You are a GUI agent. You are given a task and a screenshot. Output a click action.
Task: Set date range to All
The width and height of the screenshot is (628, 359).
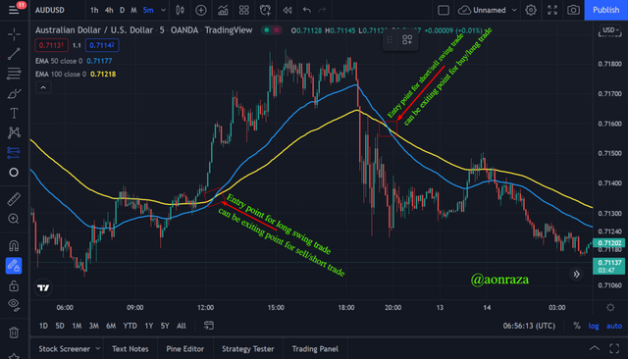181,326
